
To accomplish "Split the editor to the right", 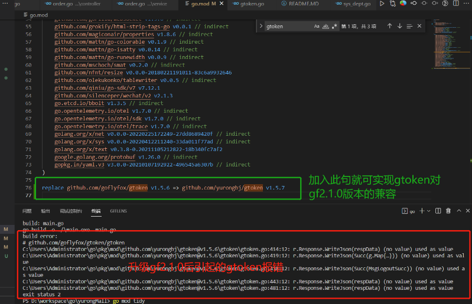I will 456,4.
